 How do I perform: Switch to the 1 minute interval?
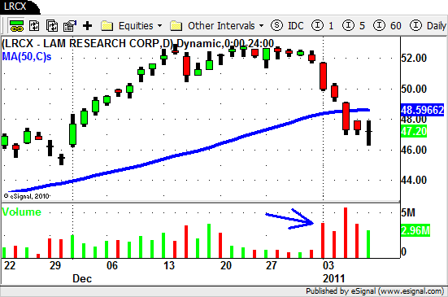pyautogui.click(x=331, y=26)
